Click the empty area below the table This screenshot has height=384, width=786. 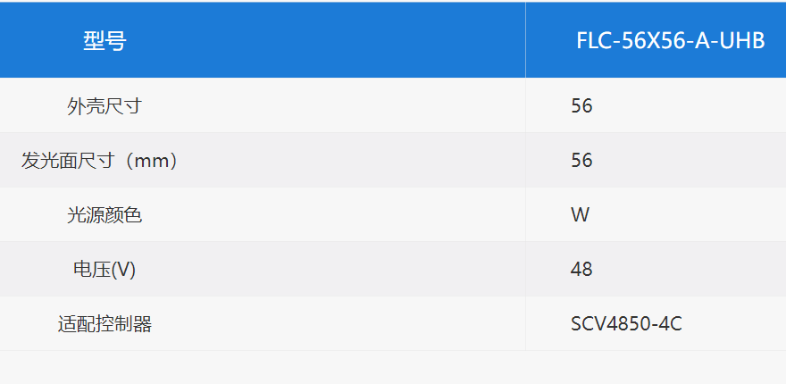(x=393, y=367)
